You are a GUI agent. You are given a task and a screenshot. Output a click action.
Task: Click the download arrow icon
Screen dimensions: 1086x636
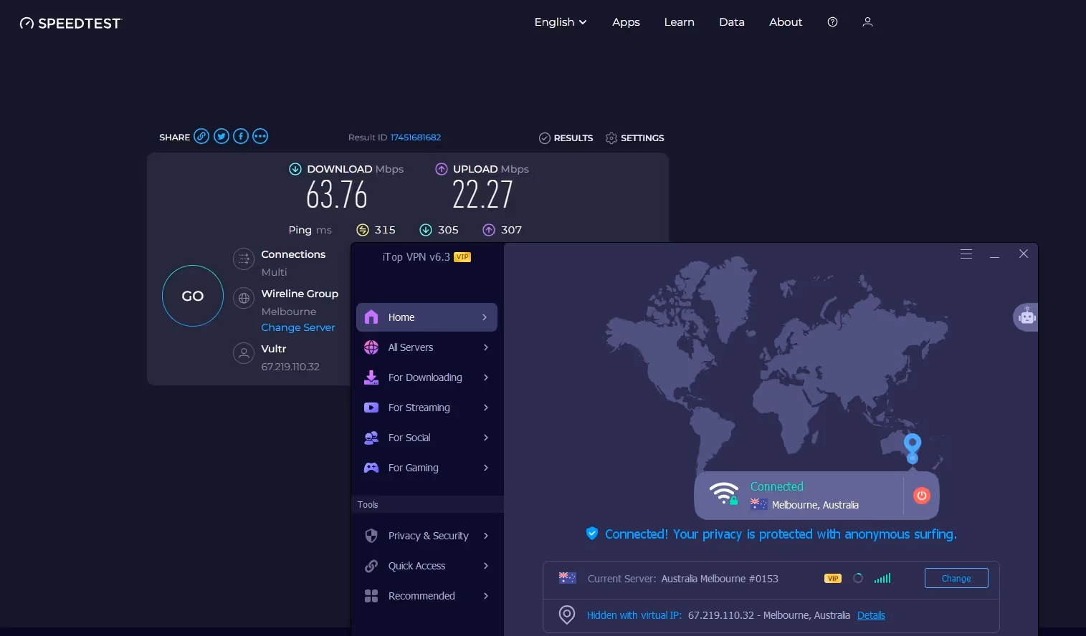[x=295, y=169]
